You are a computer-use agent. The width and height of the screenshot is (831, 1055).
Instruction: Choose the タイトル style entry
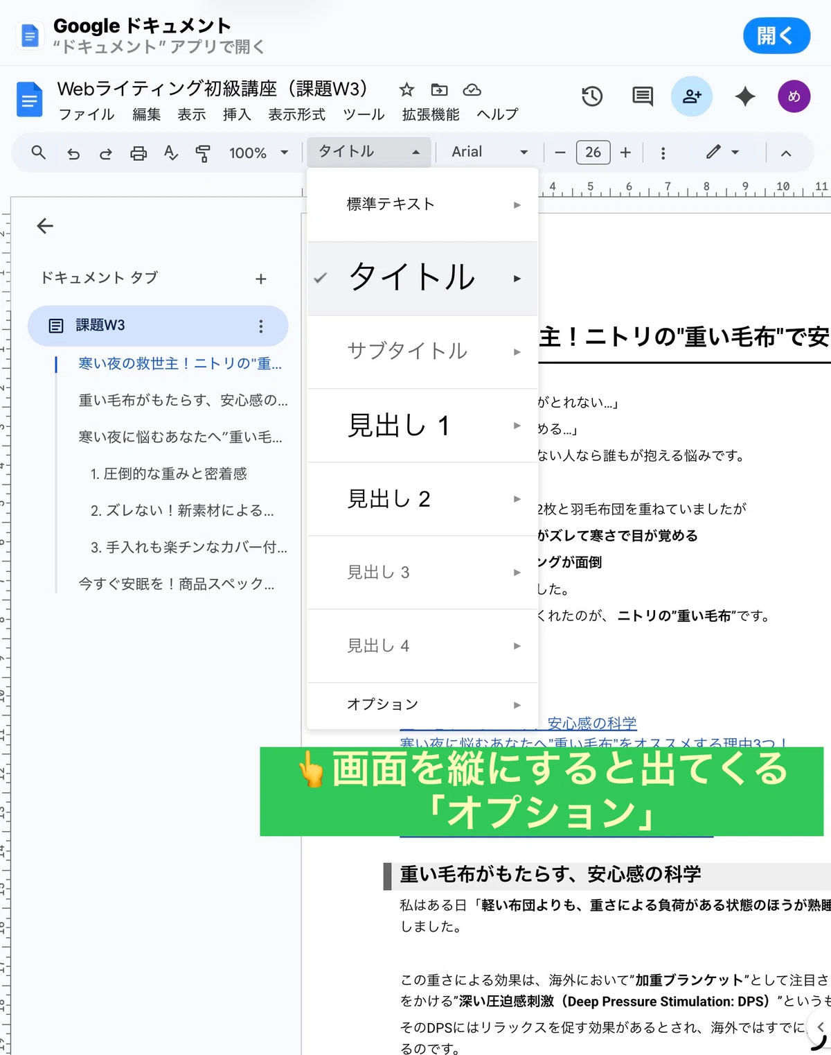click(422, 278)
